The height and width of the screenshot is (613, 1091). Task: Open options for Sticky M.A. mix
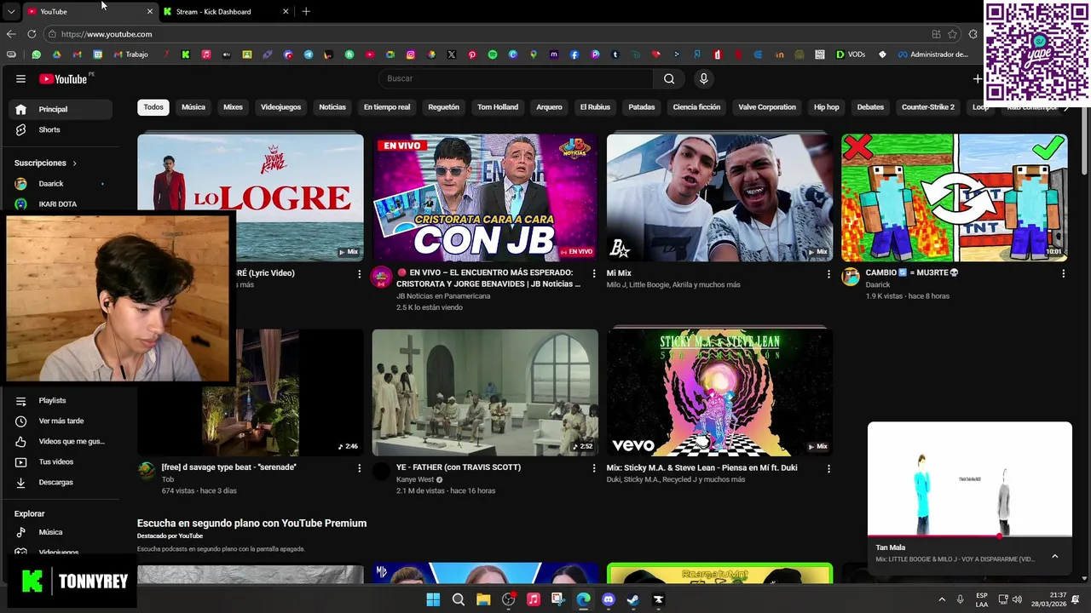coord(828,468)
